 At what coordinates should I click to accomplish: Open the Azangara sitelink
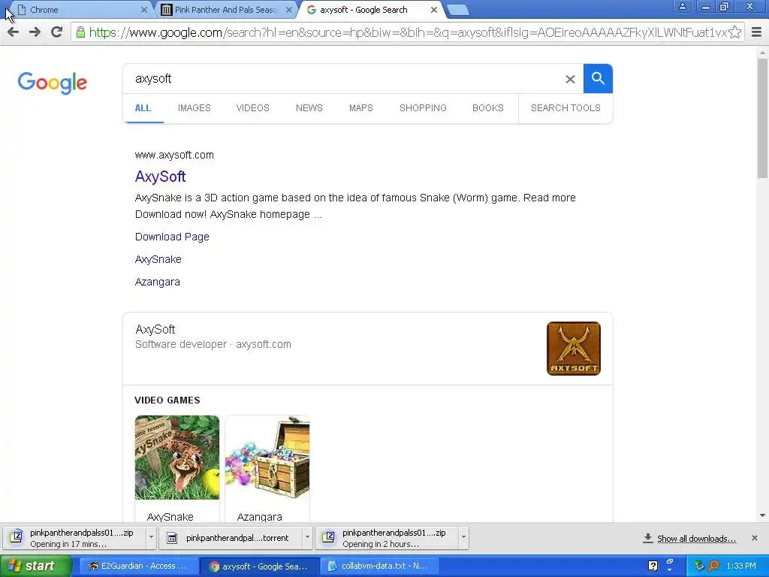point(158,282)
